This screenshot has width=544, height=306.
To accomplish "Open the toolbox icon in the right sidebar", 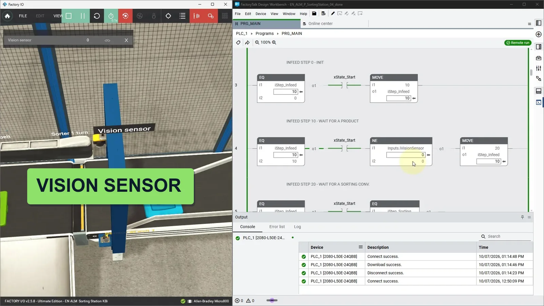I will [x=539, y=58].
